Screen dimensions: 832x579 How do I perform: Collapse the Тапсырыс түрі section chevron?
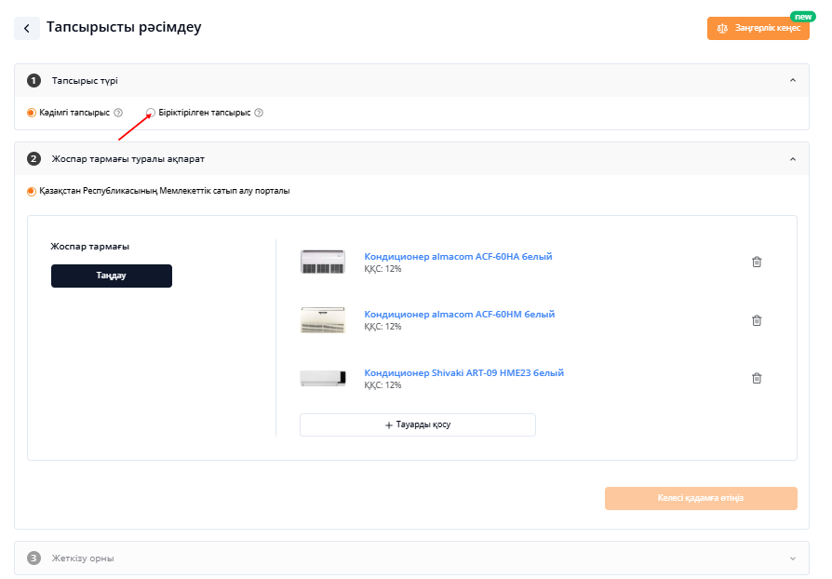(793, 80)
